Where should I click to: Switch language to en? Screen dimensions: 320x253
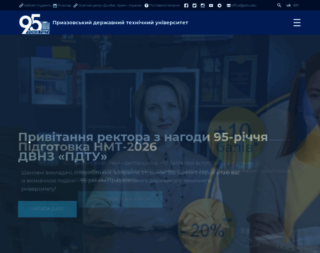coord(296,5)
